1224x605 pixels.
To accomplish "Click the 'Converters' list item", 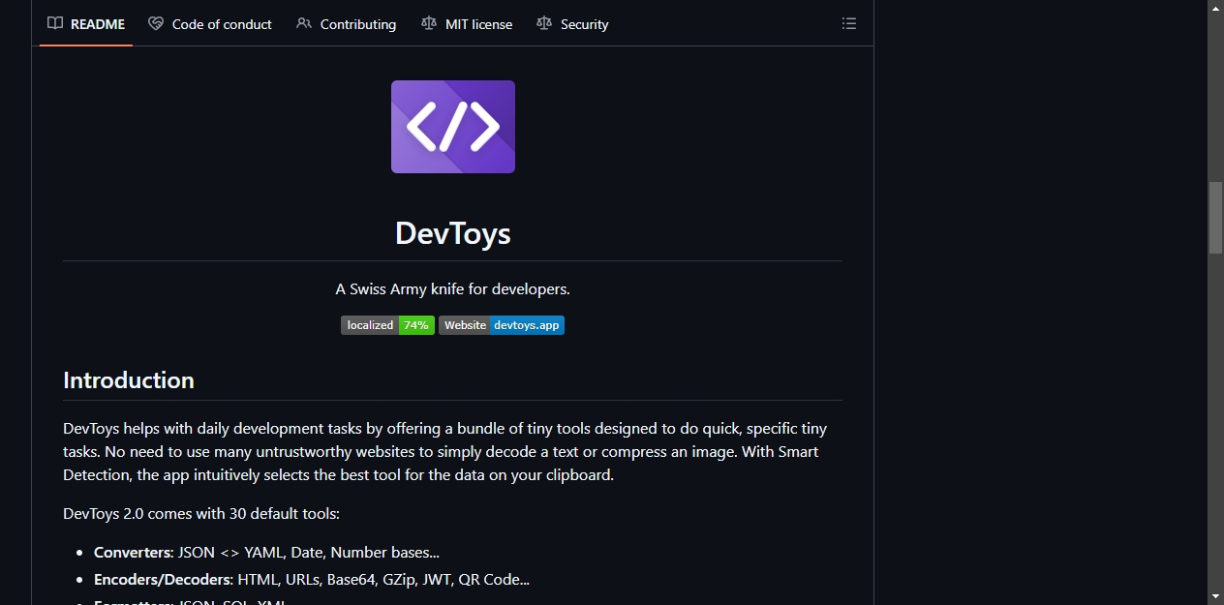I will coord(266,553).
